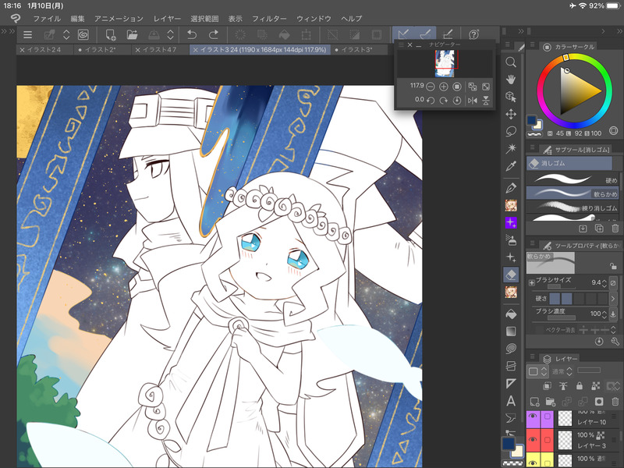Select the Figure ruler tool
Image resolution: width=624 pixels, height=468 pixels.
tap(511, 383)
